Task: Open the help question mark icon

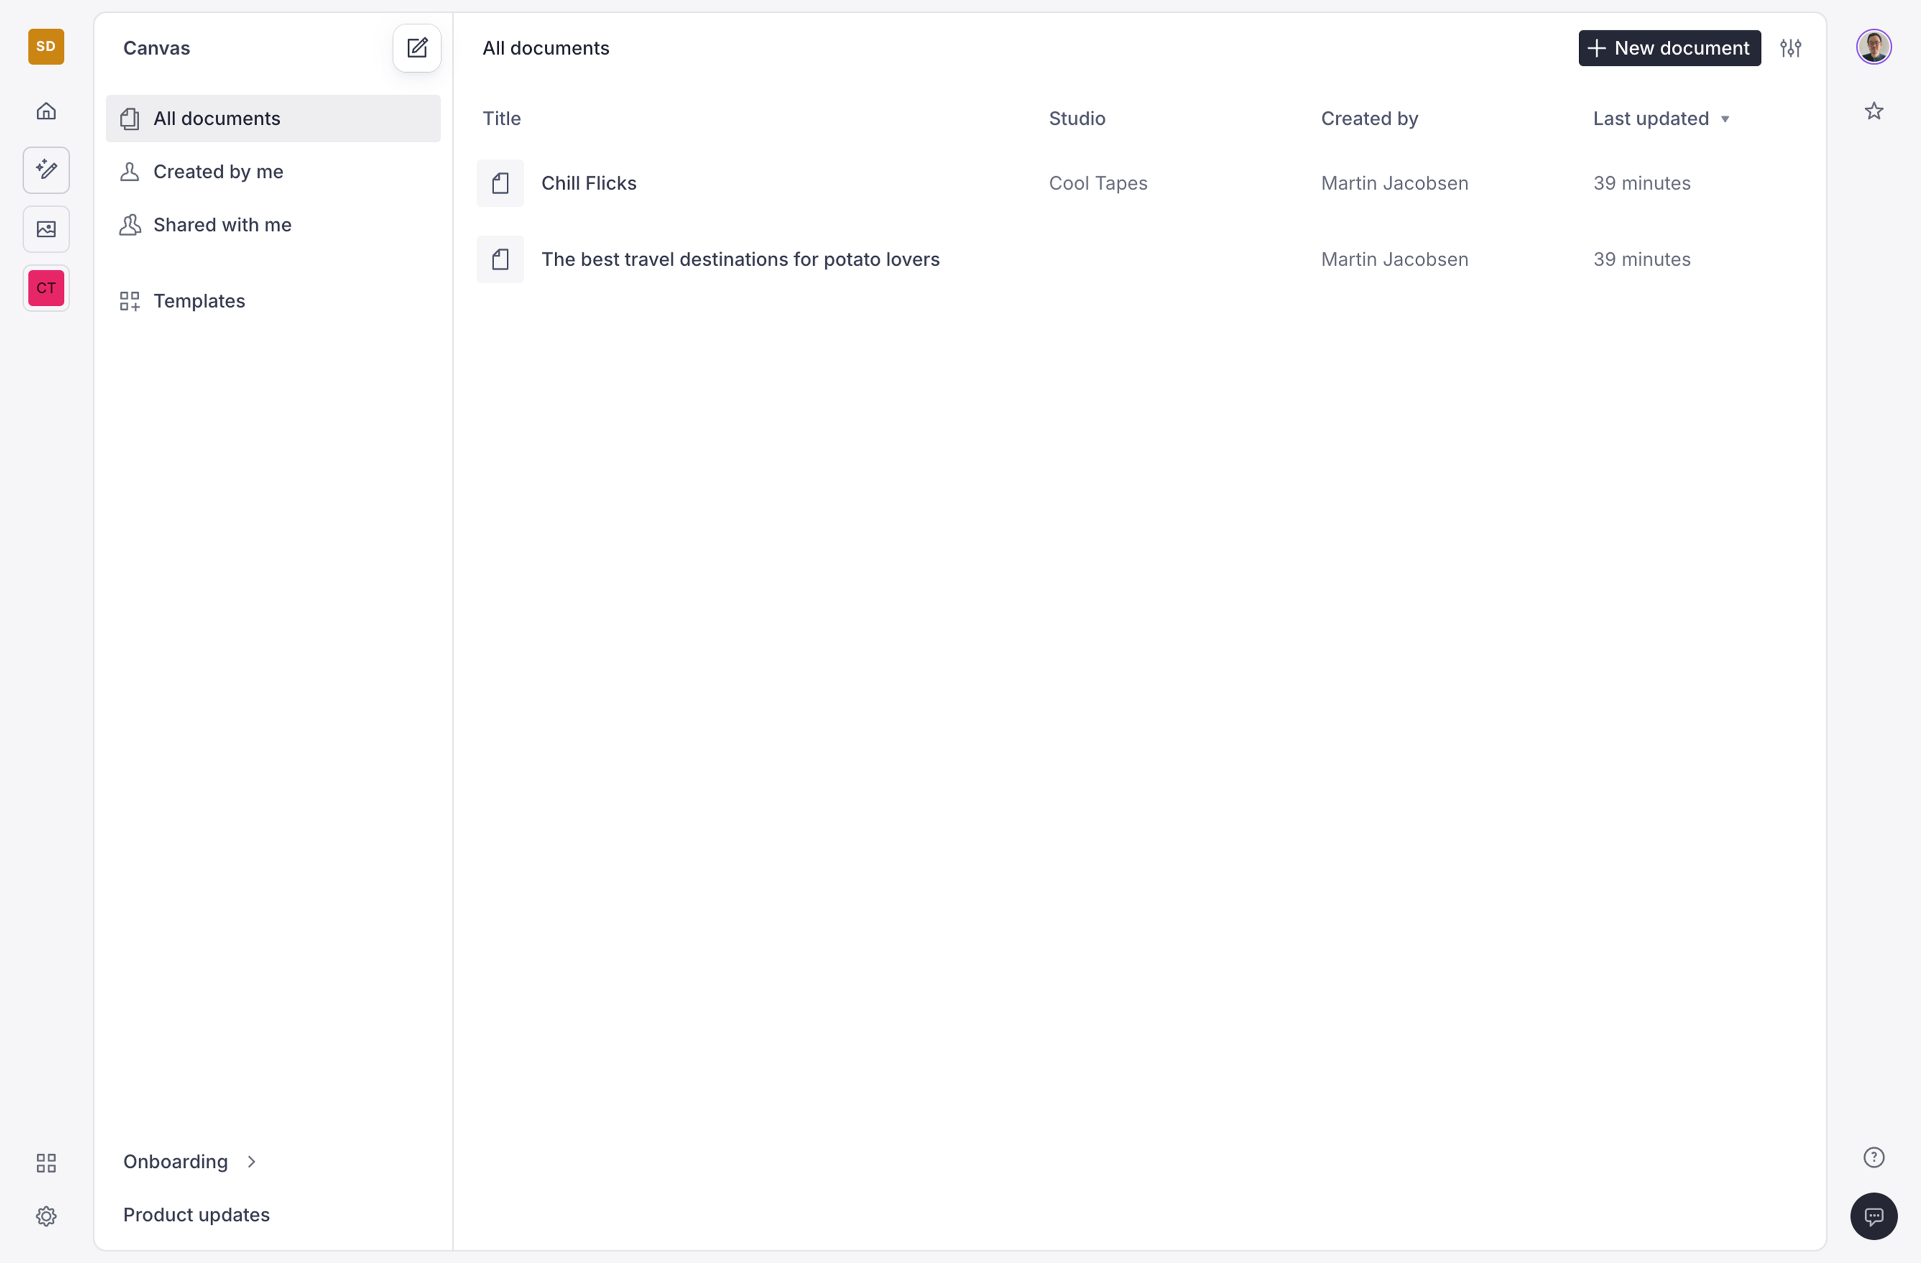Action: click(x=1873, y=1157)
